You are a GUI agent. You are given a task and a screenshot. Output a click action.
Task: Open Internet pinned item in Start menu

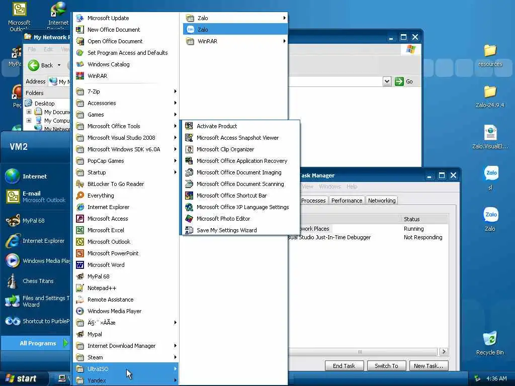[36, 176]
